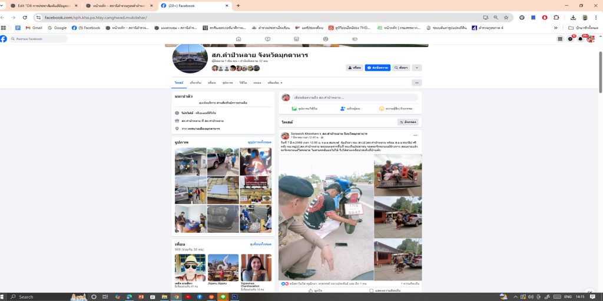Open Facebook Home from the top navigation
Image resolution: width=603 pixels, height=301 pixels.
(x=238, y=39)
